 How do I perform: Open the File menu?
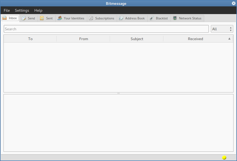point(7,10)
